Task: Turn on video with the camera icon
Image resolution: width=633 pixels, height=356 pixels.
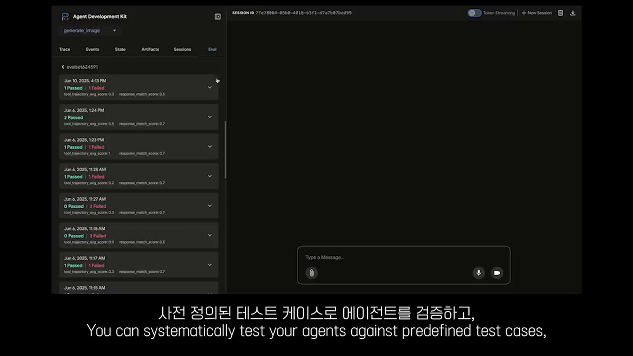Action: click(497, 272)
